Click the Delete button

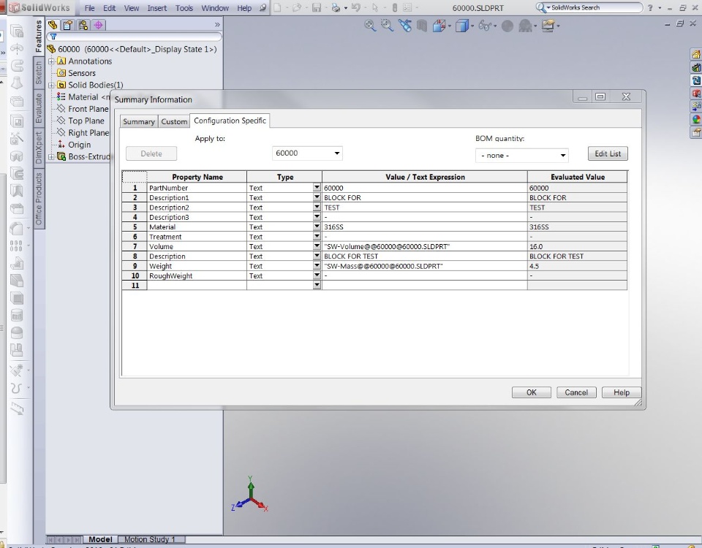[x=151, y=153]
